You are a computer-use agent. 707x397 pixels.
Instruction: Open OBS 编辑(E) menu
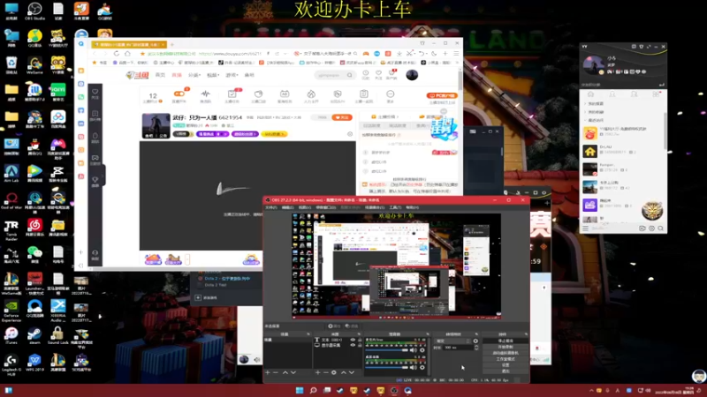tap(288, 207)
